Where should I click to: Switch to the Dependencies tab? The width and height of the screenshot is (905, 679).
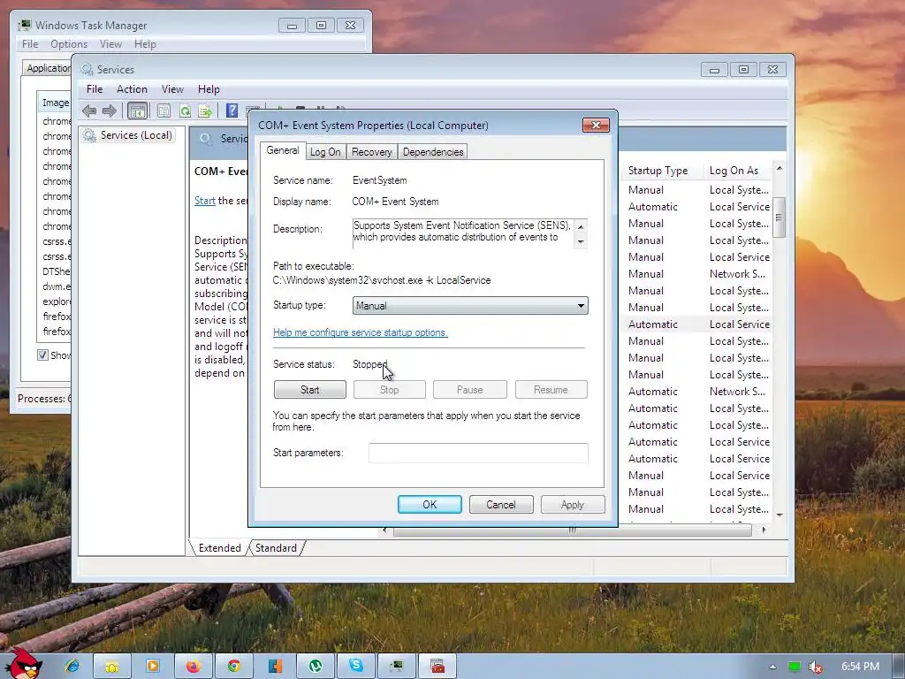[433, 152]
